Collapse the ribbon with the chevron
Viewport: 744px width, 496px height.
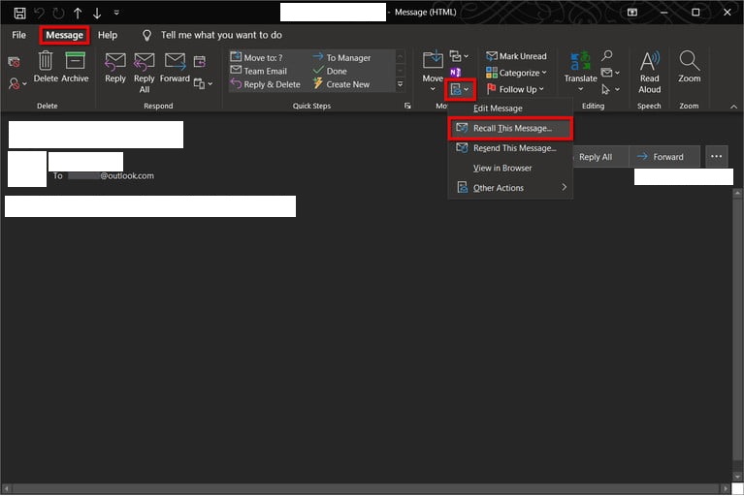(733, 107)
